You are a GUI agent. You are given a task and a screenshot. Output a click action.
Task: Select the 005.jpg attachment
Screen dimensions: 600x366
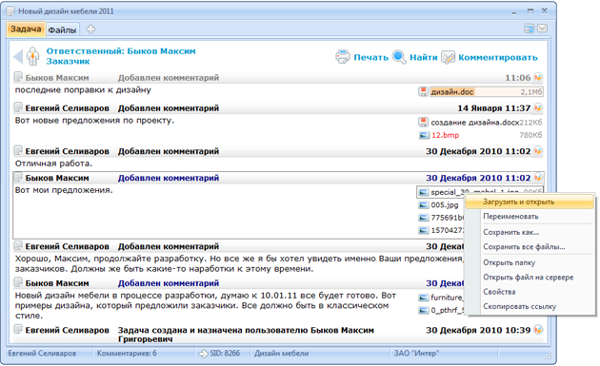coord(444,205)
